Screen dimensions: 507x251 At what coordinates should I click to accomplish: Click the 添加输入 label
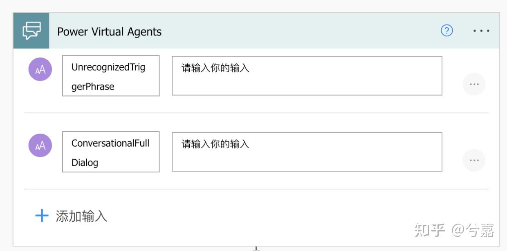(81, 216)
